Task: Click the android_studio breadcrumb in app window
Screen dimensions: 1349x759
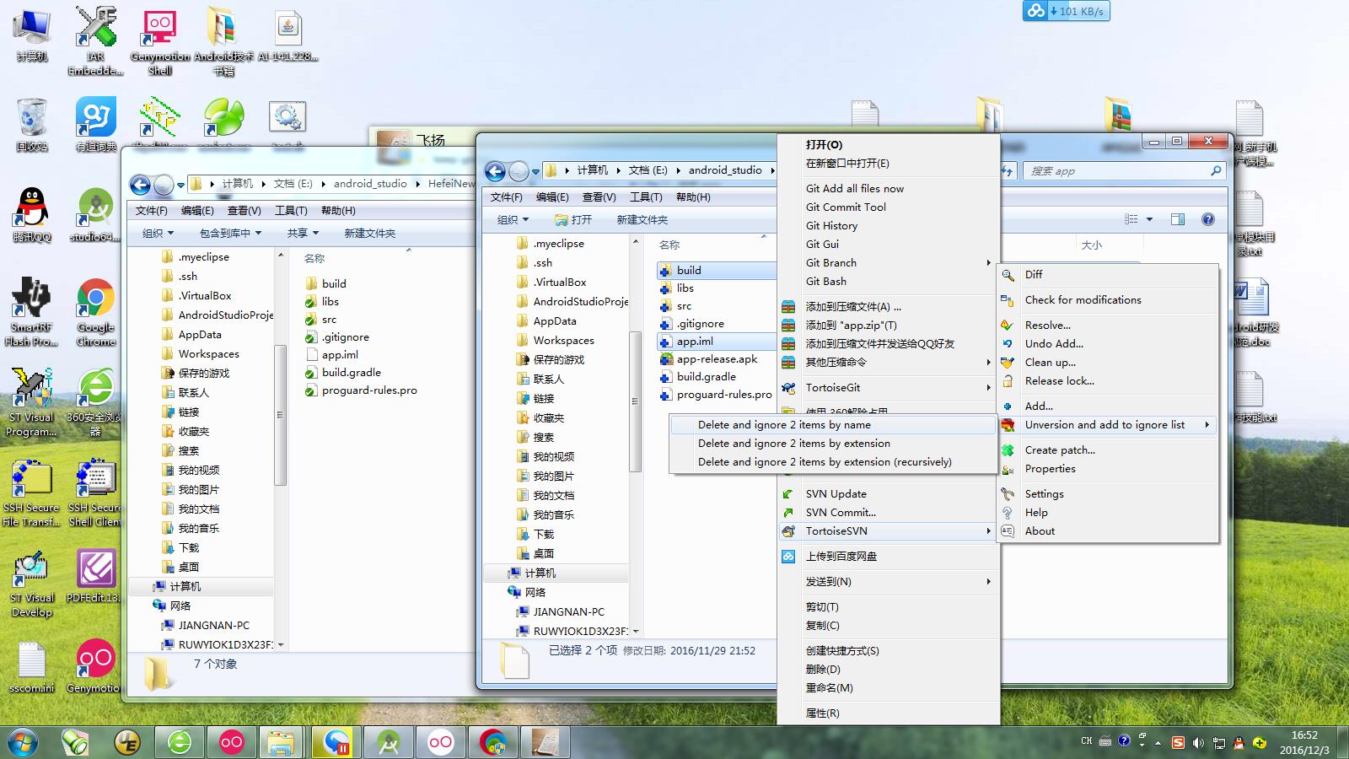Action: 725,170
